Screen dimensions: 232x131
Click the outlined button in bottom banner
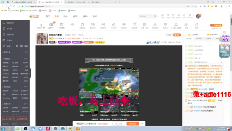[x=119, y=123]
